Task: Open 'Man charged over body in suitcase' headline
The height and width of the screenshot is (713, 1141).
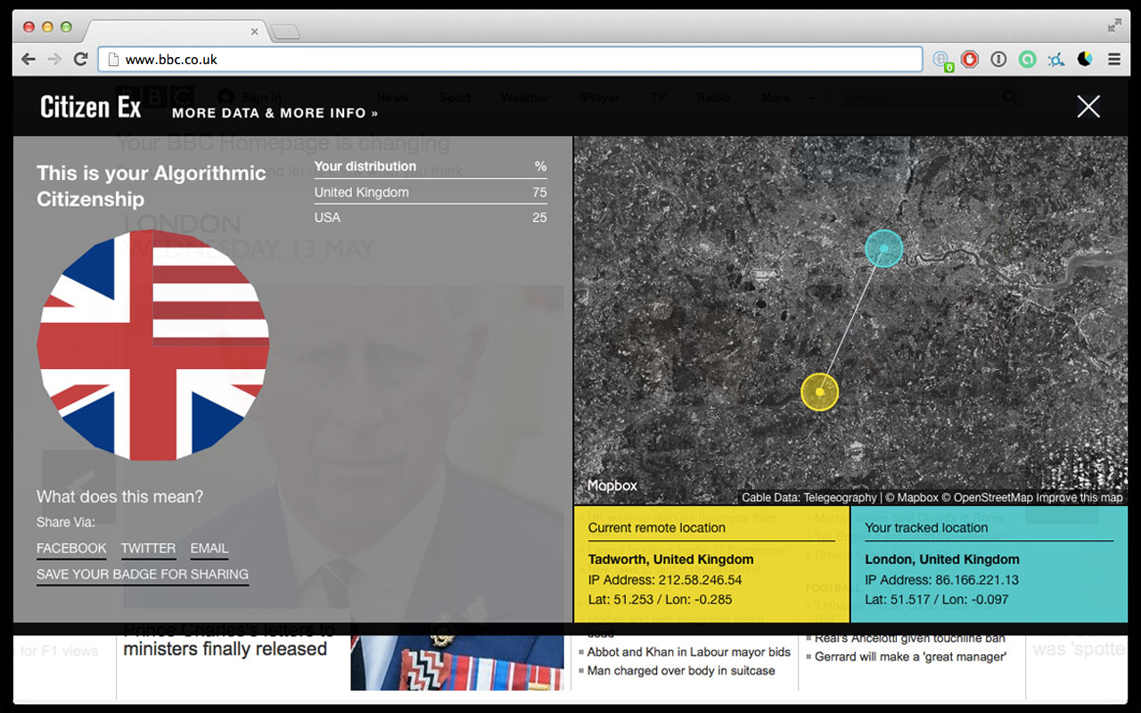Action: pos(681,670)
